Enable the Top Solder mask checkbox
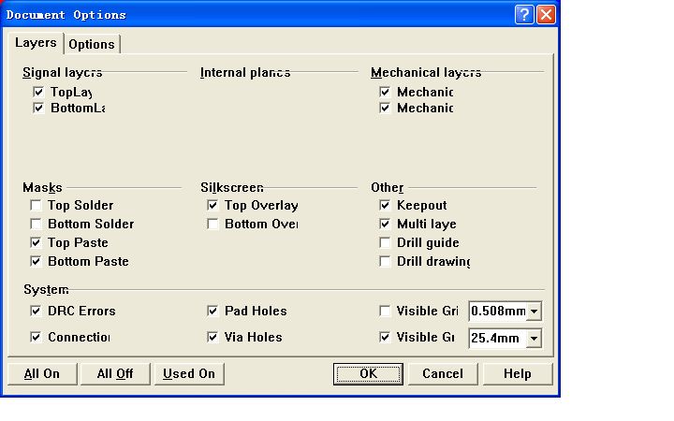674x421 pixels. pos(36,206)
